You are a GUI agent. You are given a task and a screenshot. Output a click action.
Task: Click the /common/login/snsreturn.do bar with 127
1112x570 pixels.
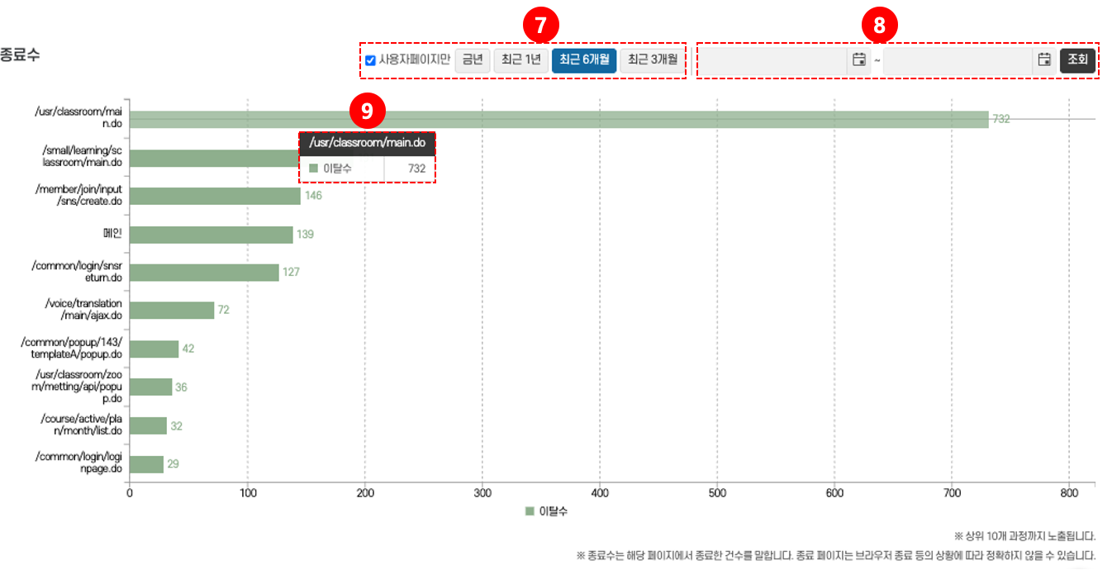(205, 272)
